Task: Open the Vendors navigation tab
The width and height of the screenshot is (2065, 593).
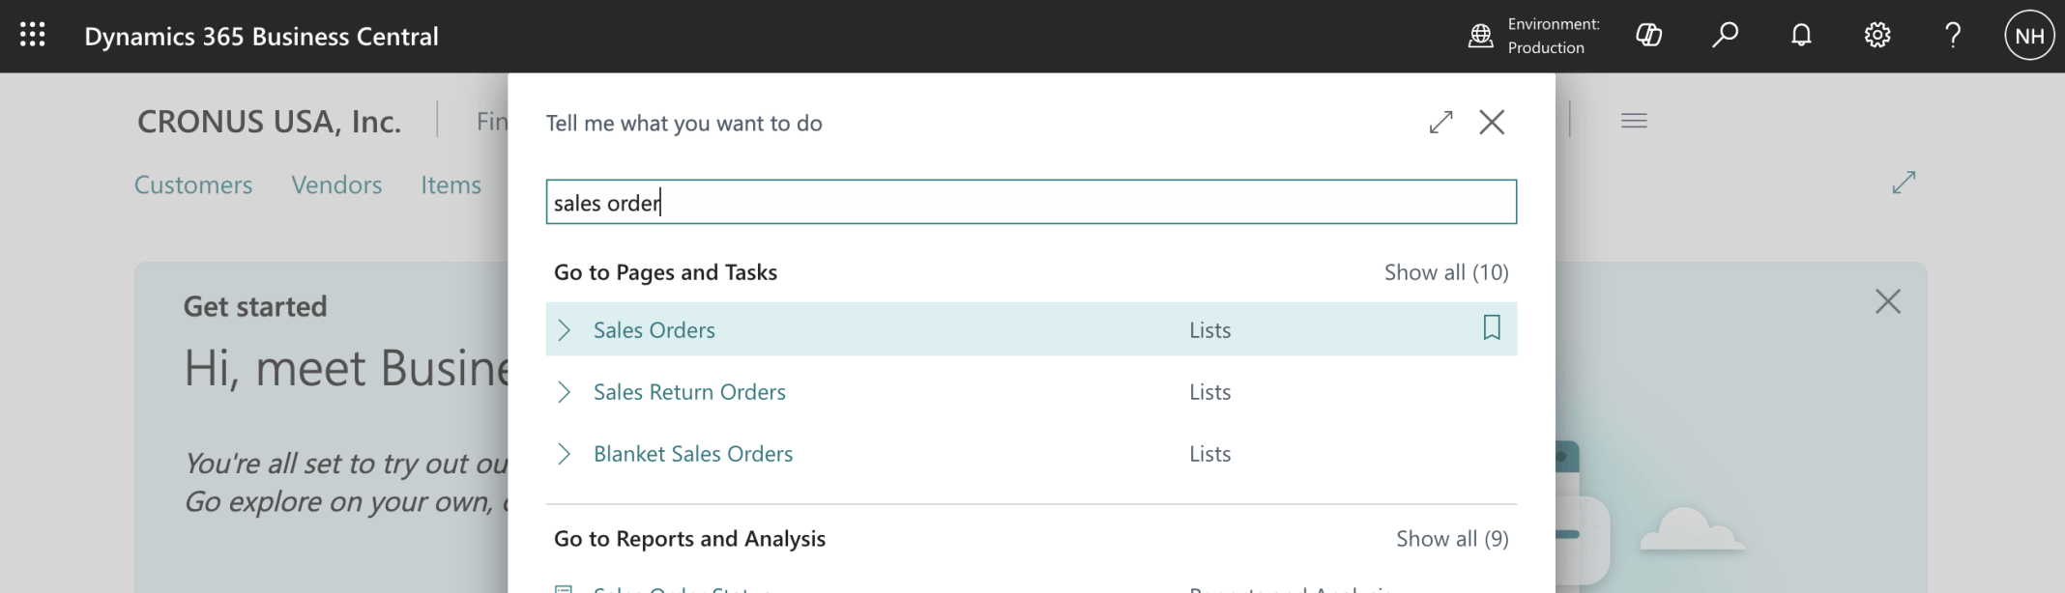Action: tap(336, 184)
